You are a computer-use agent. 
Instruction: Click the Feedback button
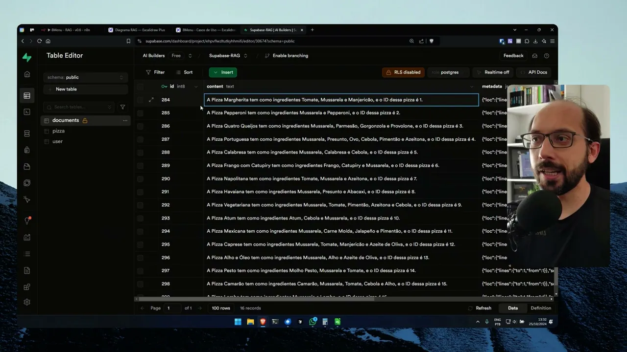coord(513,56)
